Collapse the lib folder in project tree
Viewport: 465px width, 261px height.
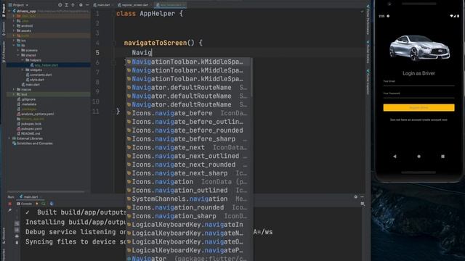(14, 45)
